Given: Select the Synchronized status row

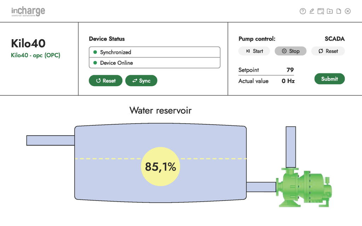Looking at the screenshot, I should coord(154,52).
